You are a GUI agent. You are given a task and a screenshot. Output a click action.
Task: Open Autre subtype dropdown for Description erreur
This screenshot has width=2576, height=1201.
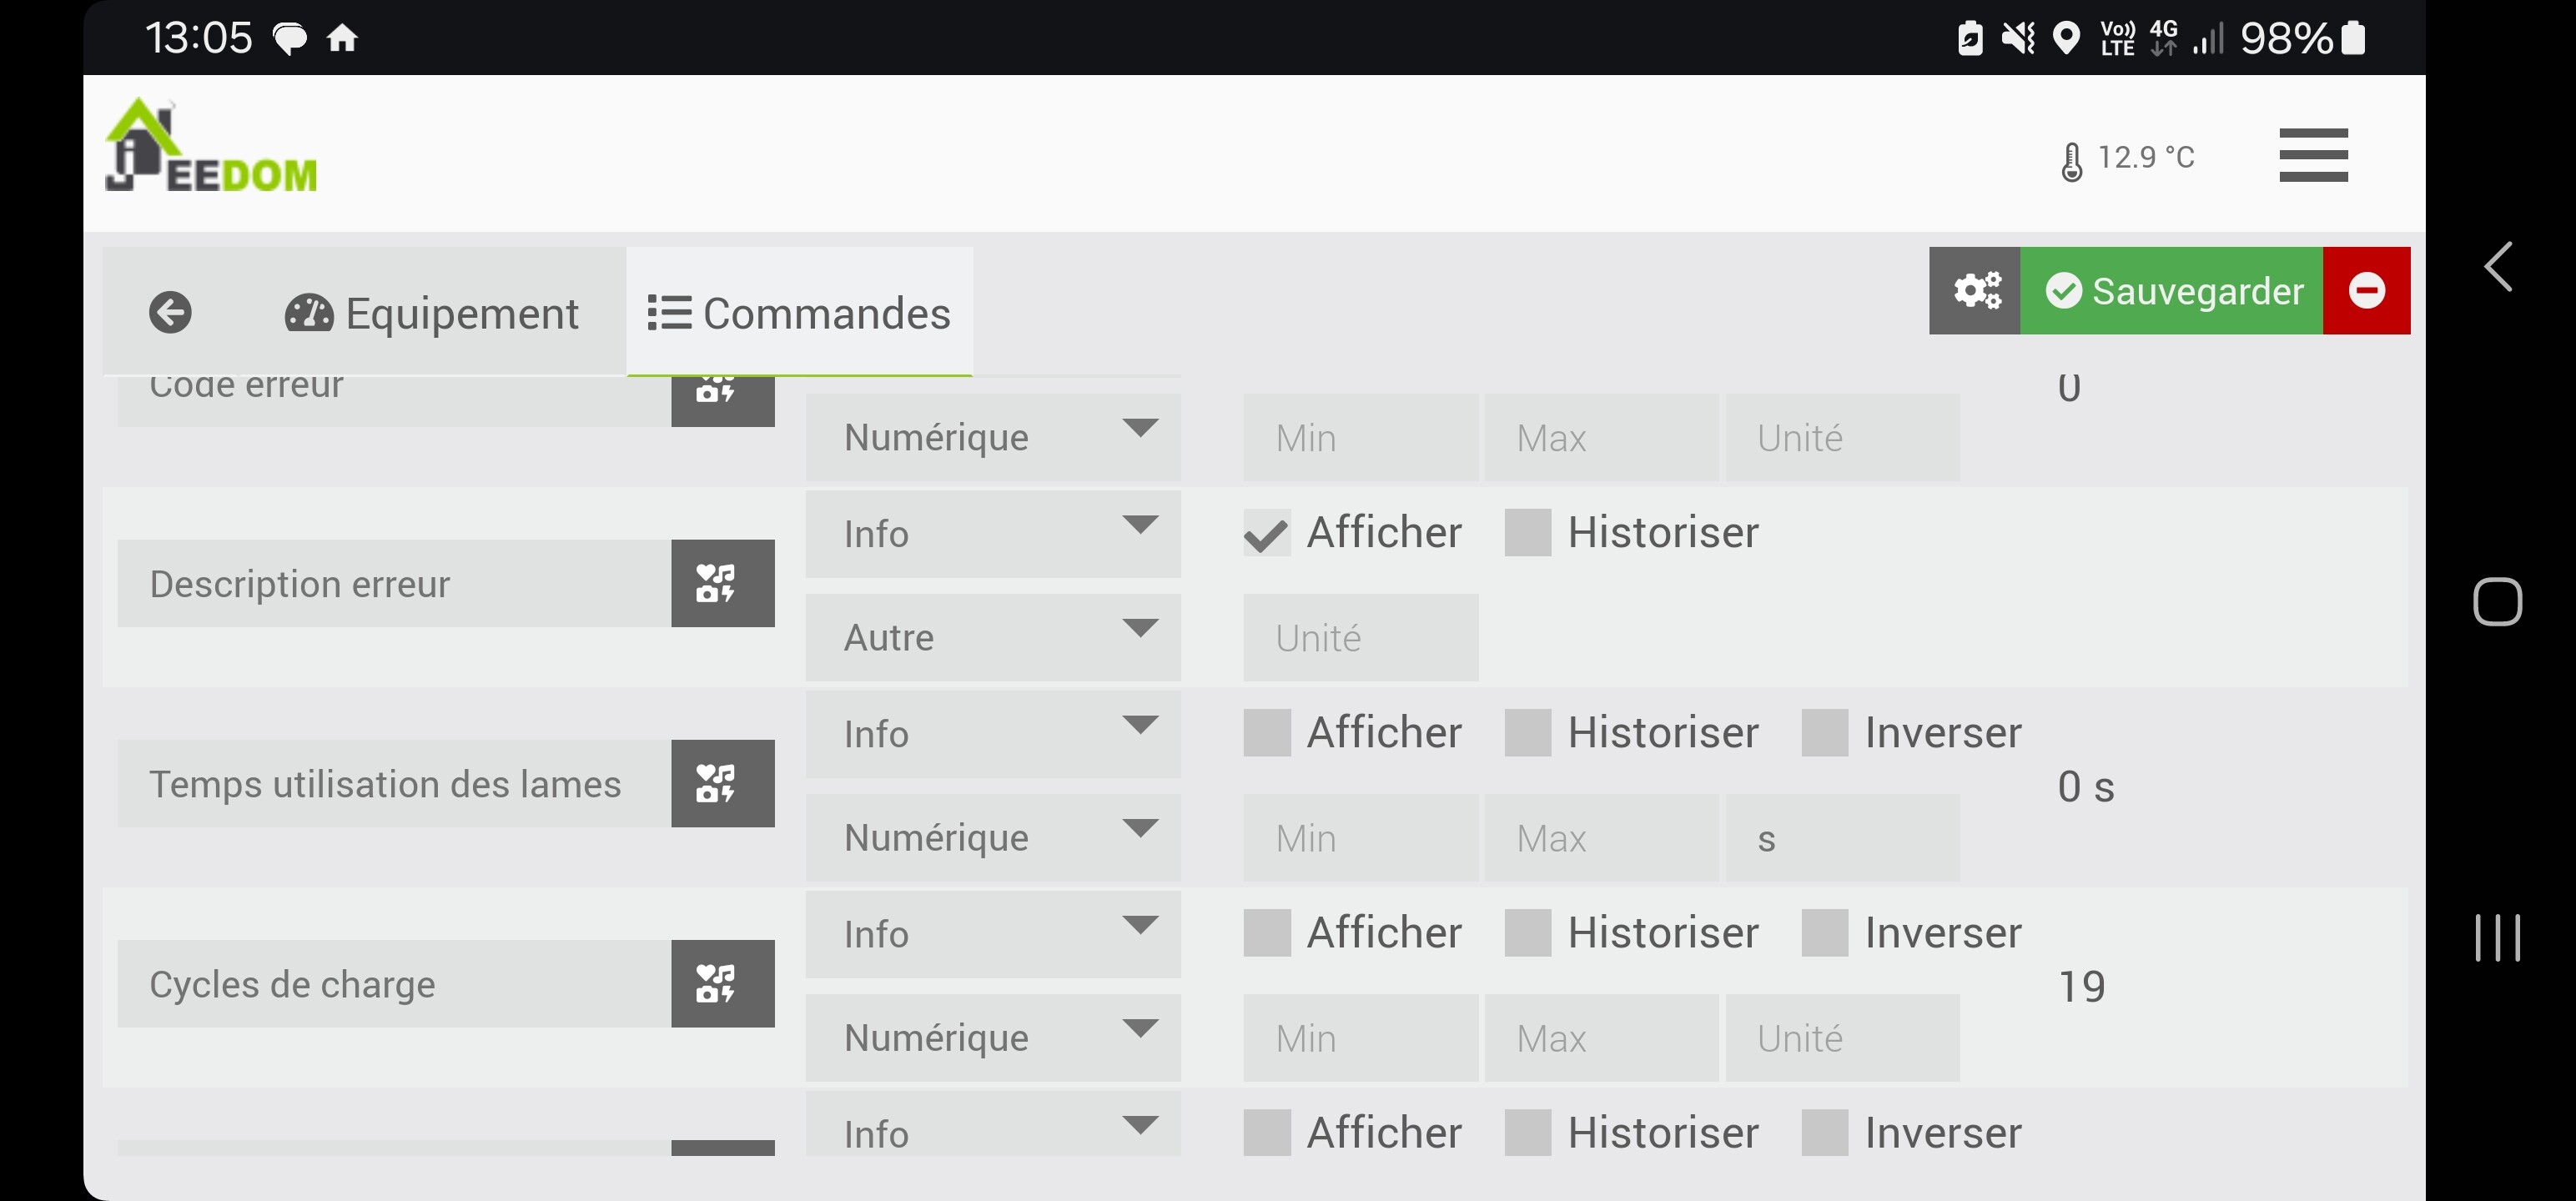point(993,637)
